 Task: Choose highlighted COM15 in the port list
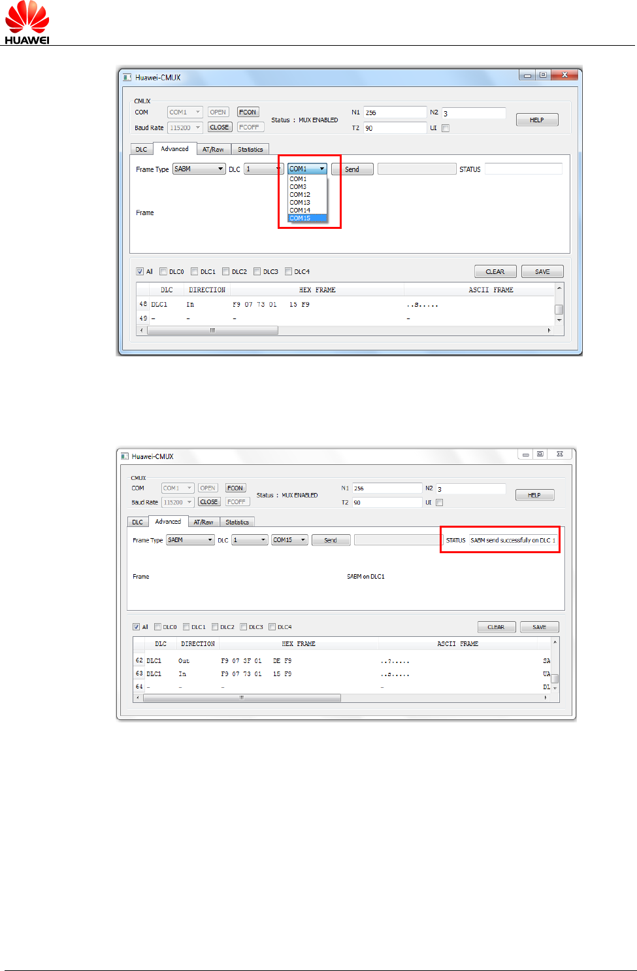tap(307, 218)
